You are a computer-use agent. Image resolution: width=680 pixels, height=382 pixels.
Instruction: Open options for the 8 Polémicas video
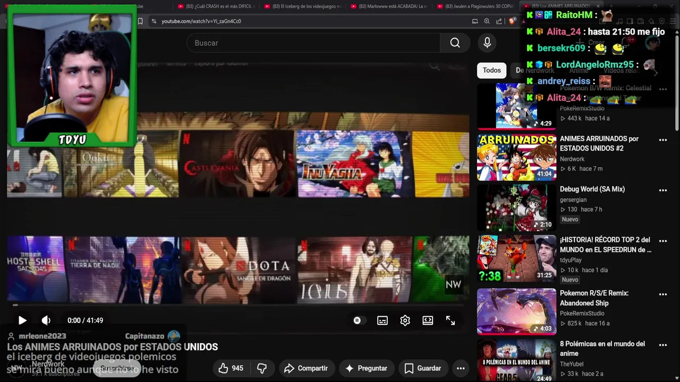pyautogui.click(x=662, y=345)
